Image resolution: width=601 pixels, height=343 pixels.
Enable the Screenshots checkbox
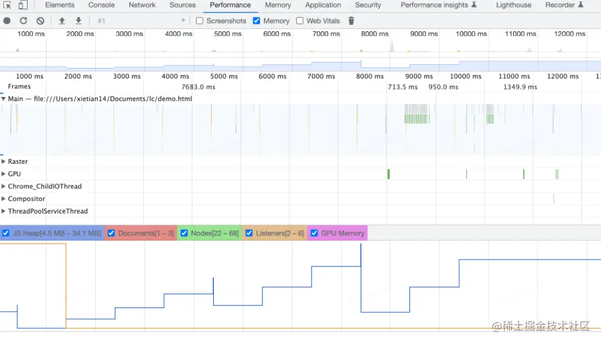tap(199, 21)
